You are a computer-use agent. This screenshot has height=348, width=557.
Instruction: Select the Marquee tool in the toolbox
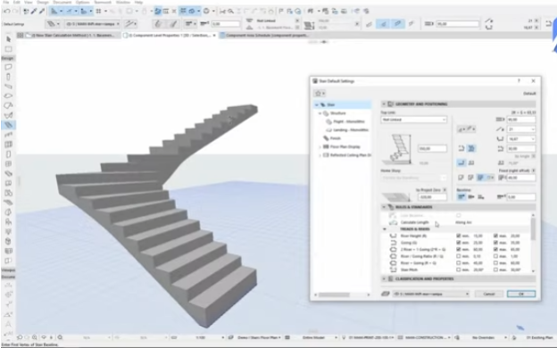click(9, 49)
